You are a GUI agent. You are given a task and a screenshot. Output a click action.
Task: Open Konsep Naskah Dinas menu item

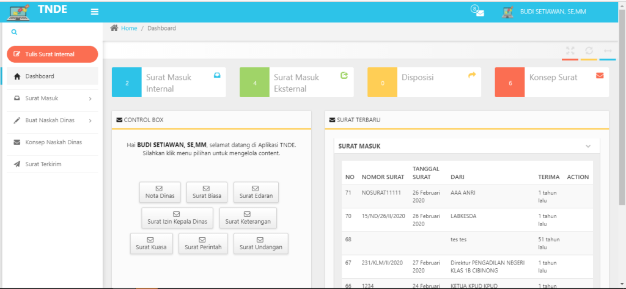click(x=52, y=142)
